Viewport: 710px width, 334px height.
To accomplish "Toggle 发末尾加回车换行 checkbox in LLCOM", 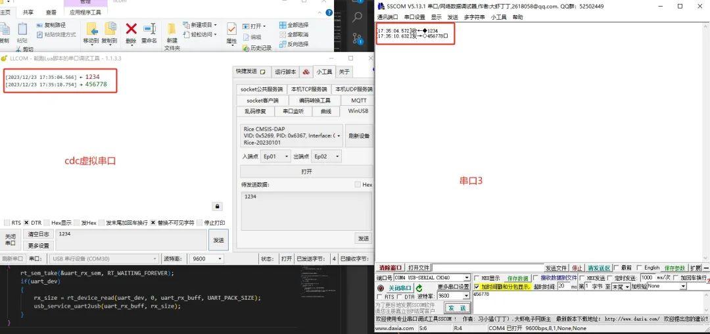I will coord(101,223).
